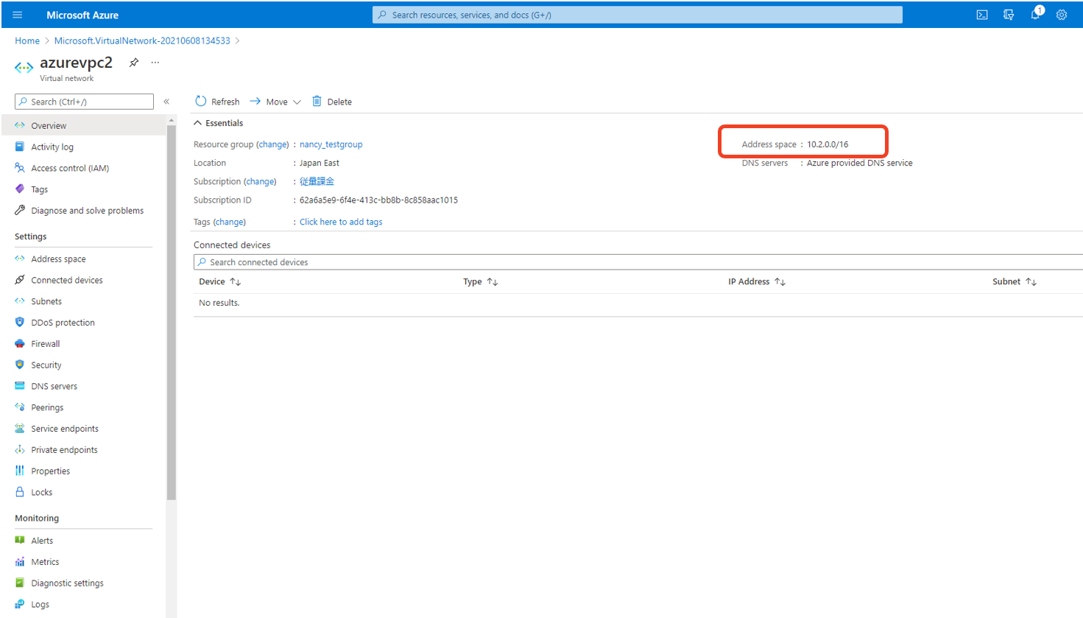Click the Japan East location value
Image resolution: width=1083 pixels, height=618 pixels.
pos(320,163)
